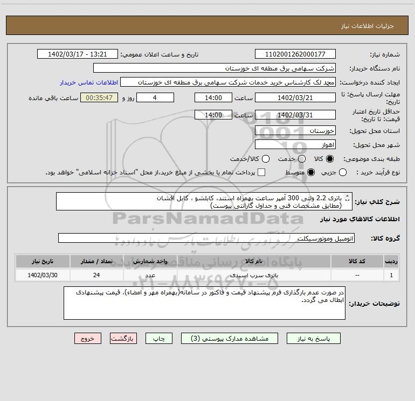The height and width of the screenshot is (401, 415).
Task: Select the جزیی purchase type radio
Action: tap(343, 172)
